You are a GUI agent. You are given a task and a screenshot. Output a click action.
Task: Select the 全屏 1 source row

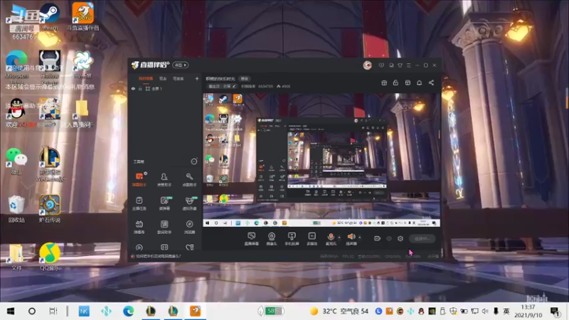(165, 88)
